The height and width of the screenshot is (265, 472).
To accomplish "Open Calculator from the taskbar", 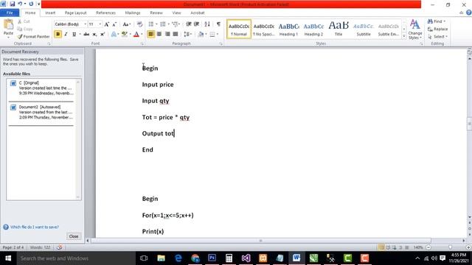I will click(229, 258).
